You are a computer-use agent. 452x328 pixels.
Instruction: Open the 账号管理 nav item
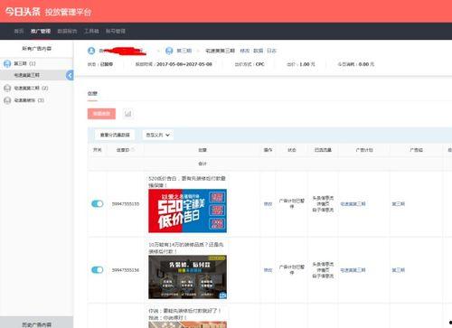point(116,31)
